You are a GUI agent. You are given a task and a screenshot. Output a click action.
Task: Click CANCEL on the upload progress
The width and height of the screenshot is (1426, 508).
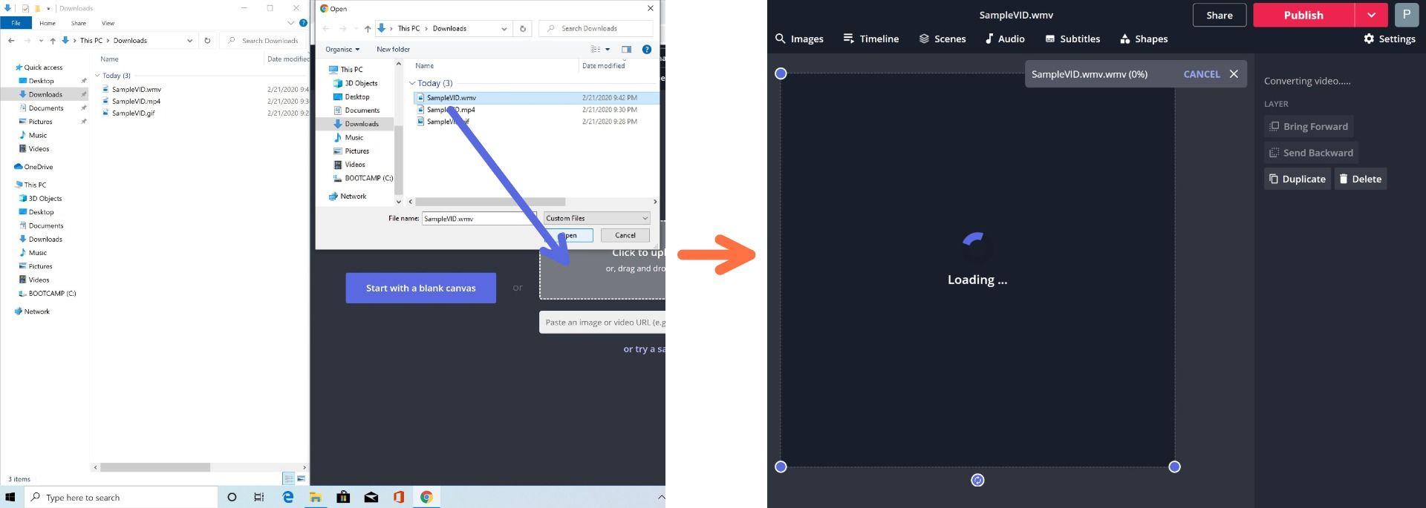(x=1201, y=74)
